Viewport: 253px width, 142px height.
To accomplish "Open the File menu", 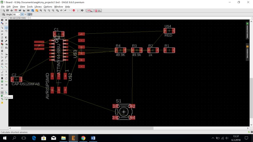I will coord(3,7).
